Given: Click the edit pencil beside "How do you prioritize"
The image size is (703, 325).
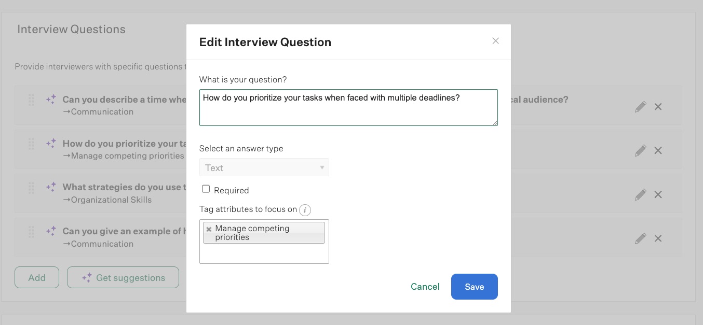Looking at the screenshot, I should (x=640, y=150).
